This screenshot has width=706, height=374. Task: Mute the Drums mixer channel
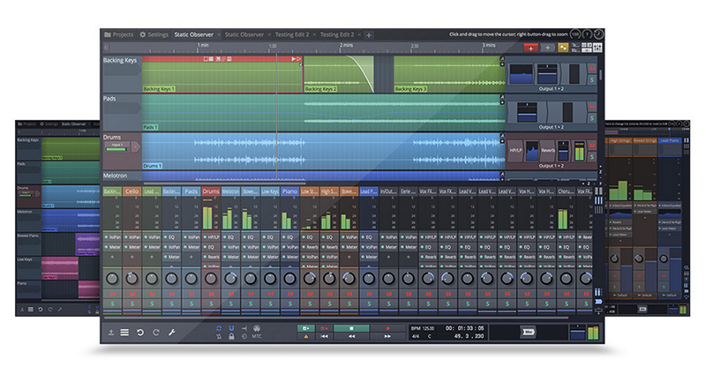coord(211,293)
